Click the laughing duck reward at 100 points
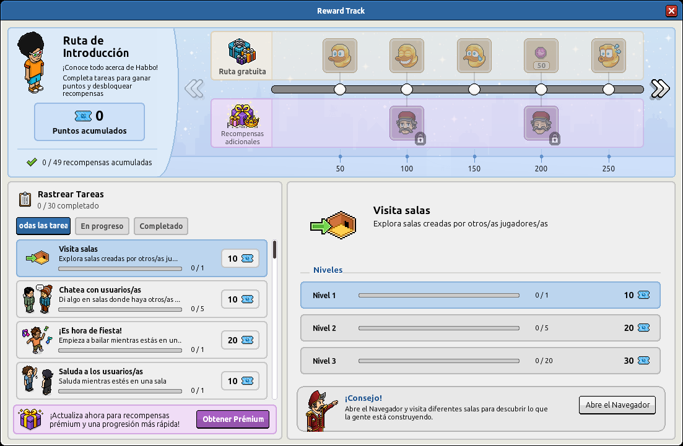Viewport: 683px width, 446px height. click(407, 56)
